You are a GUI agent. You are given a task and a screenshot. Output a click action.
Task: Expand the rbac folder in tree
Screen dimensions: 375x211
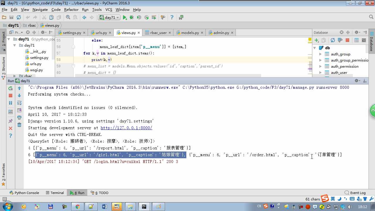pos(15,76)
